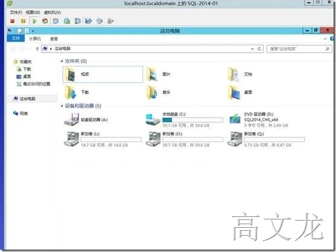Screen dimensions: 336x252
Task: Click the green Play power-on button
Action: click(34, 21)
